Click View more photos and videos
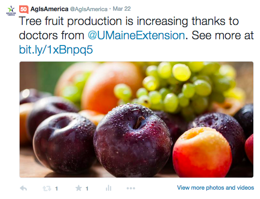Image resolution: width=260 pixels, height=199 pixels. (215, 188)
